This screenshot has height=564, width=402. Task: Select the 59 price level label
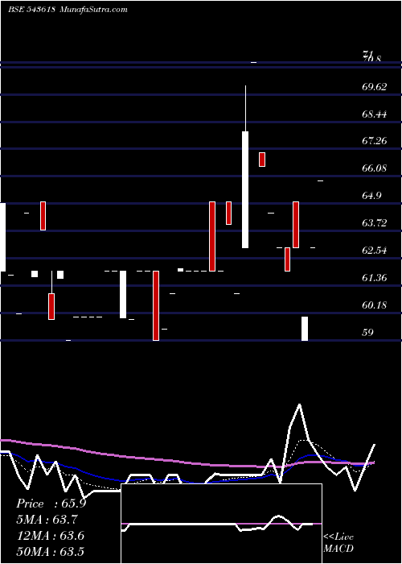[368, 332]
